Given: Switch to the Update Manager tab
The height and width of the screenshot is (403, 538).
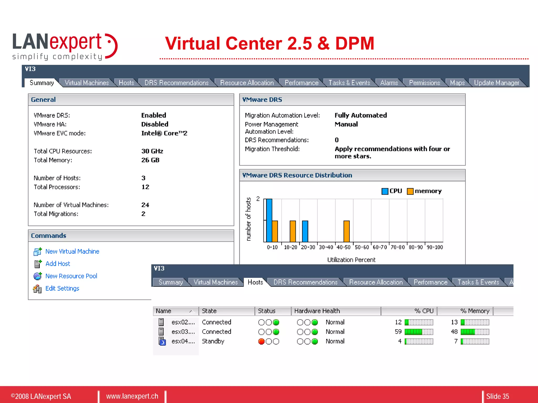Looking at the screenshot, I should coord(496,83).
